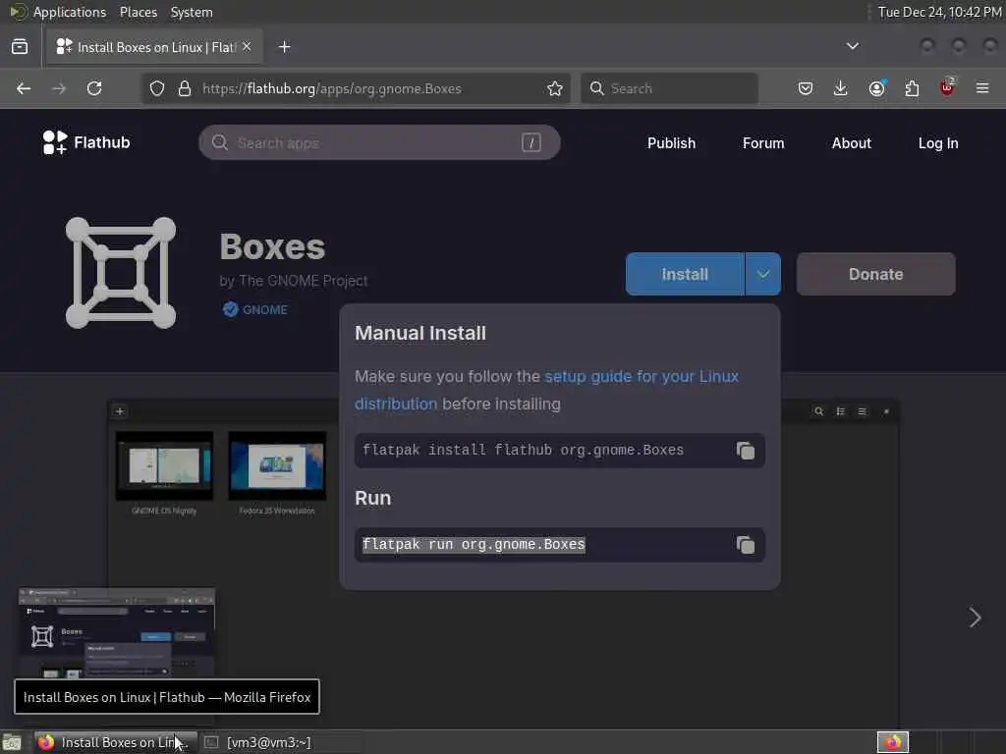Click the Firefox back arrow
The height and width of the screenshot is (754, 1006).
pos(24,88)
